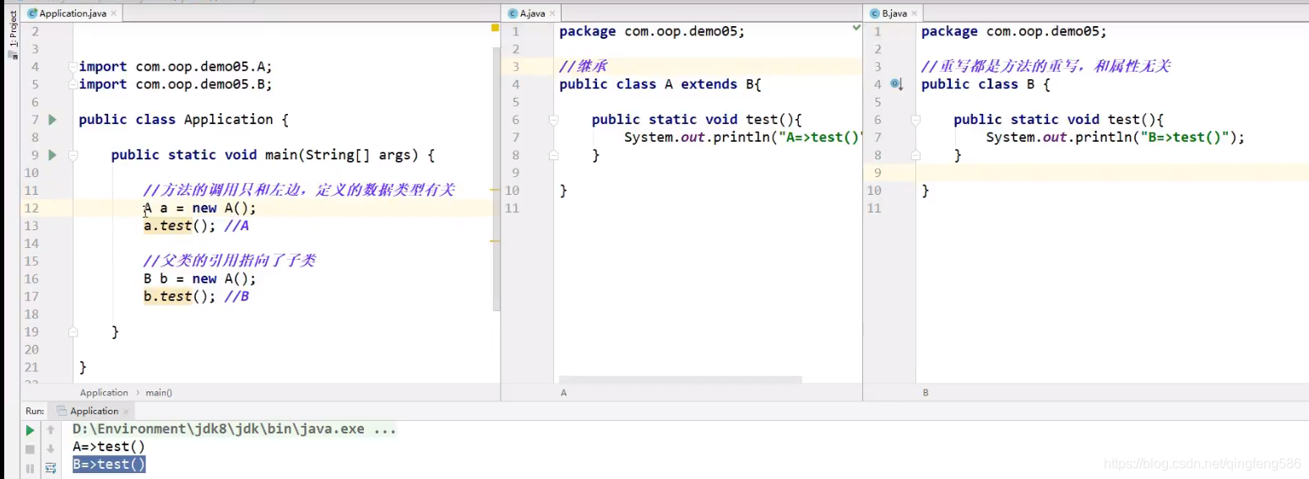Click 'public class B {' declaration
The width and height of the screenshot is (1309, 479).
986,84
